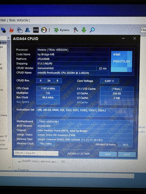Click the Instruction Set list field
Image resolution: width=146 pixels, height=194 pixels.
(85, 112)
